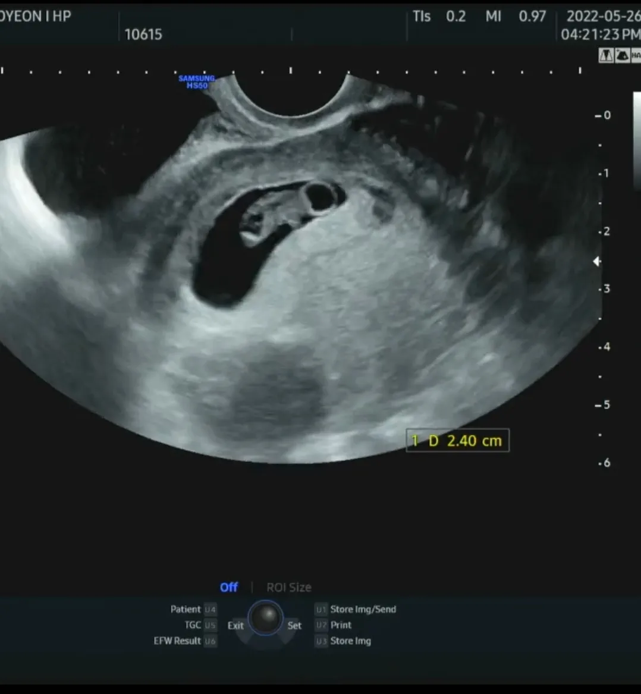The height and width of the screenshot is (694, 641).
Task: Click the U2 key badge beside Print
Action: click(321, 625)
